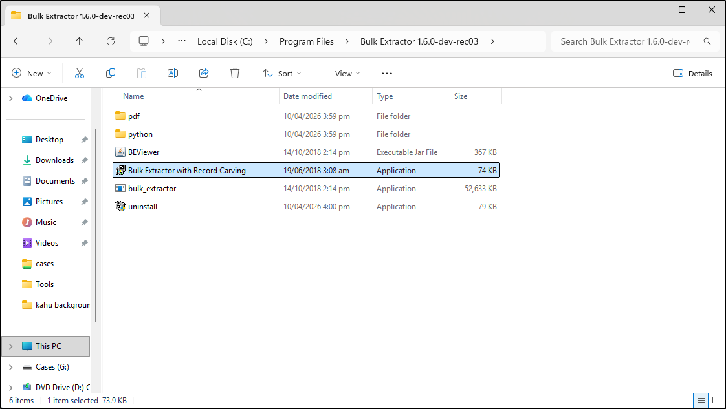The width and height of the screenshot is (726, 409).
Task: Select the pdf folder icon
Action: [120, 116]
